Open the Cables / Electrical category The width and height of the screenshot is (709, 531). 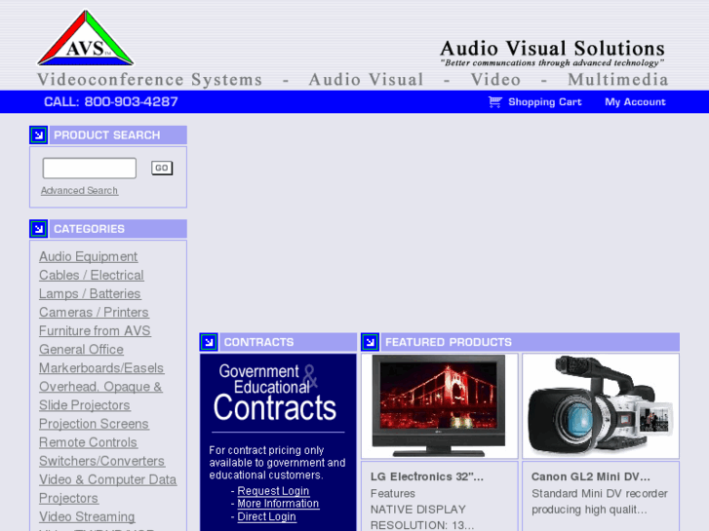(x=92, y=275)
